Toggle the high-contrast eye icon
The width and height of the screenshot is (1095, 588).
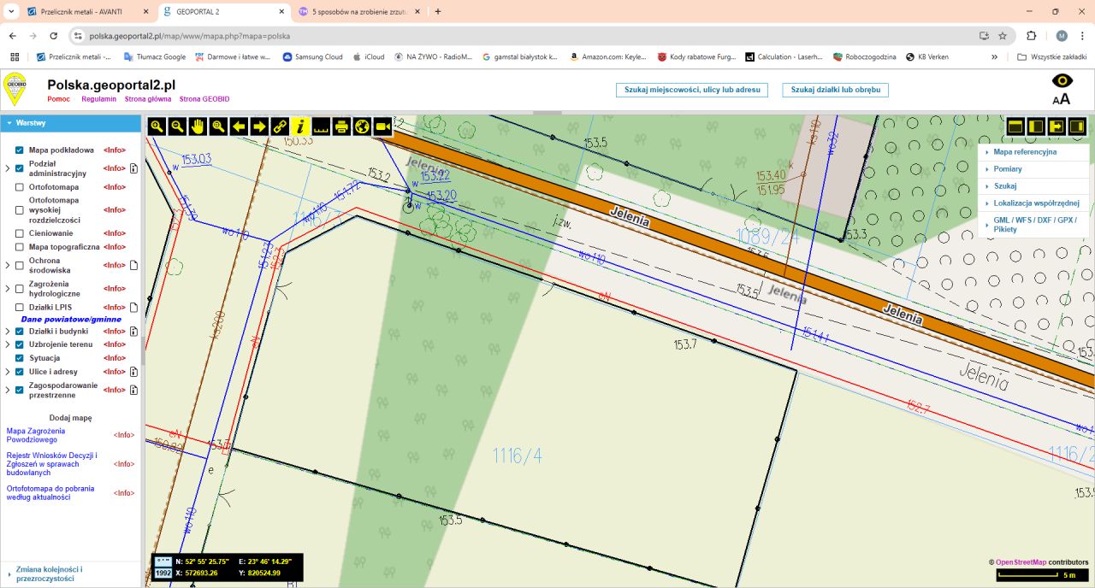[x=1062, y=81]
